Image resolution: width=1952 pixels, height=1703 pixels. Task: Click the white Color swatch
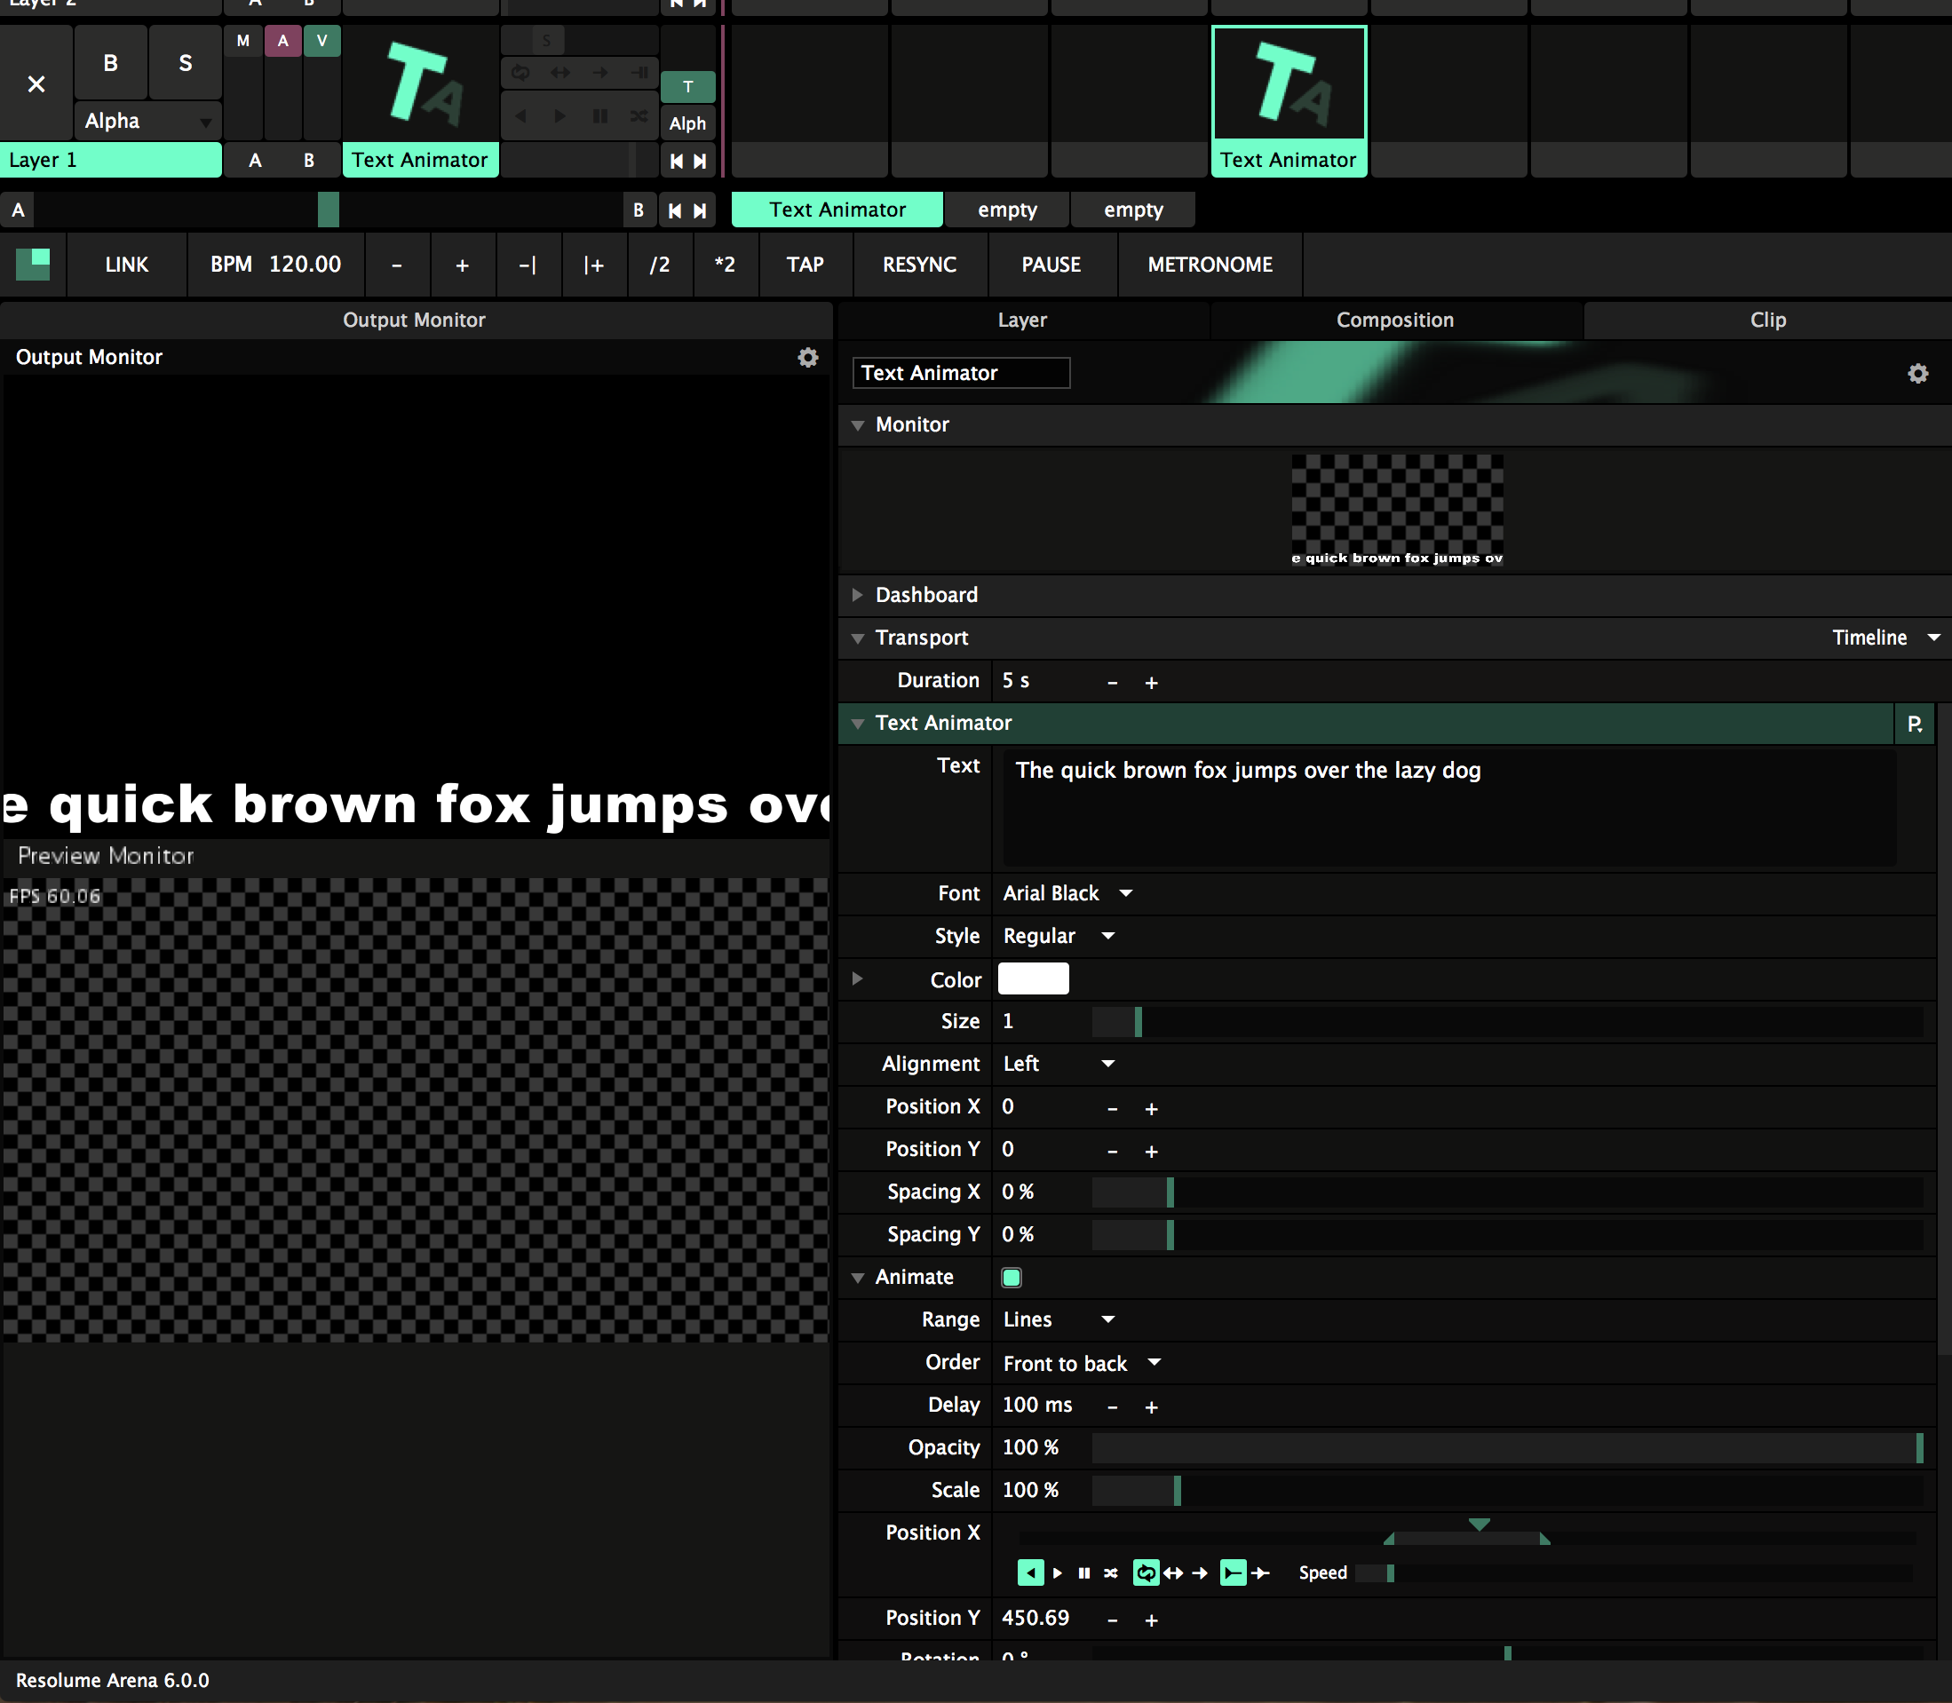pyautogui.click(x=1033, y=978)
